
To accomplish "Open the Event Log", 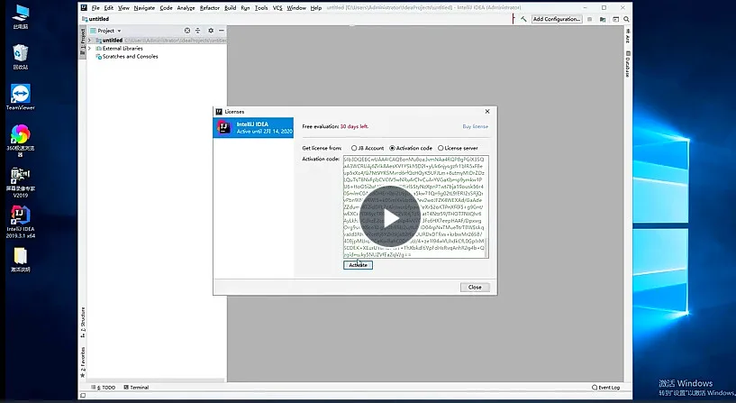I will [x=606, y=388].
